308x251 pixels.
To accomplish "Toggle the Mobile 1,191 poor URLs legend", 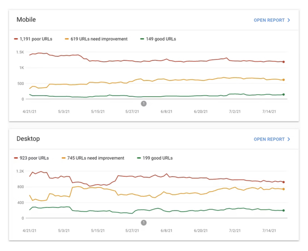I will coord(33,39).
